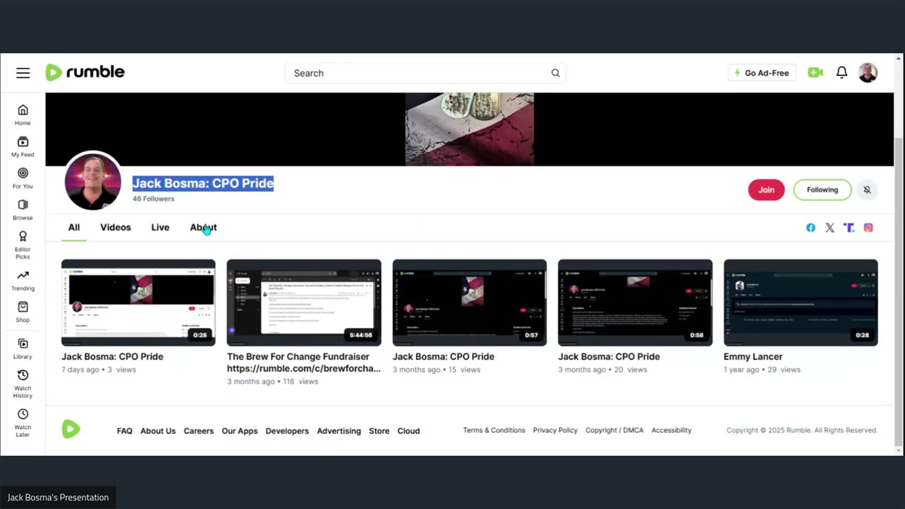The width and height of the screenshot is (905, 509).
Task: Open the Developers footer link
Action: pyautogui.click(x=287, y=431)
